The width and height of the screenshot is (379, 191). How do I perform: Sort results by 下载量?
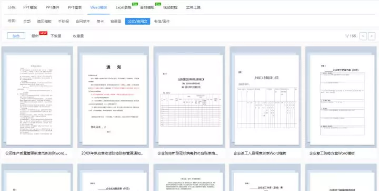click(56, 36)
